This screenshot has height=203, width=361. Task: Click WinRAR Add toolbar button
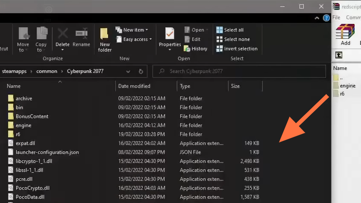345,35
